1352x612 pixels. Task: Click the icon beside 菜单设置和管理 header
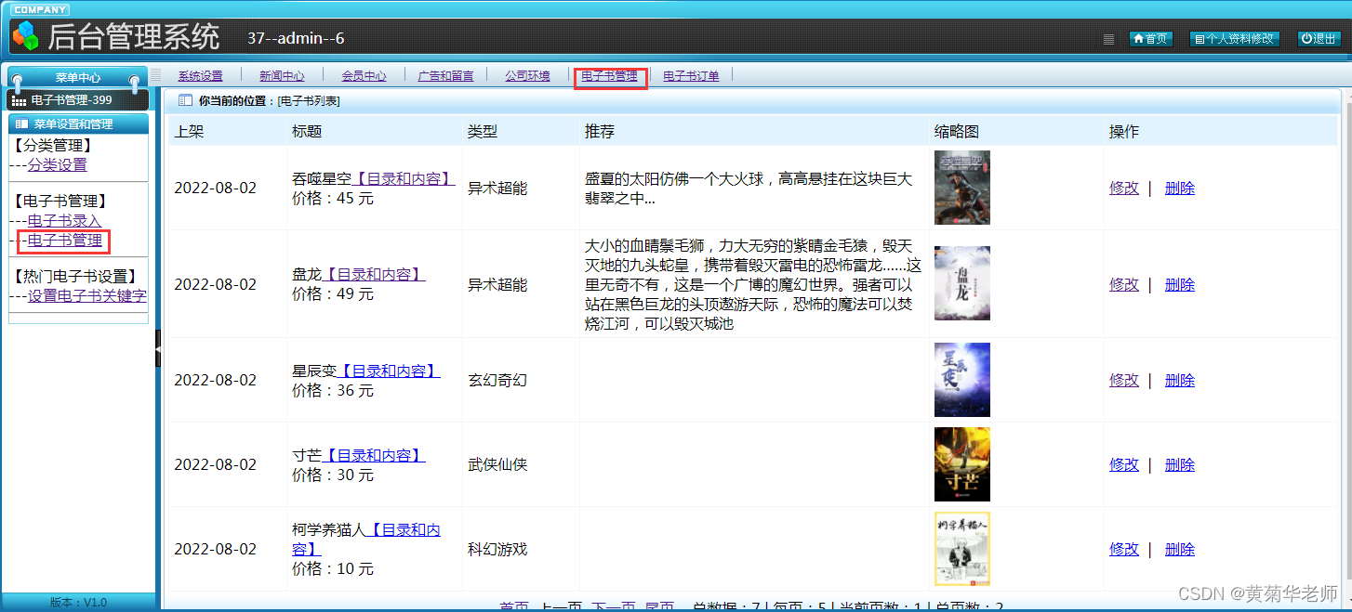21,124
